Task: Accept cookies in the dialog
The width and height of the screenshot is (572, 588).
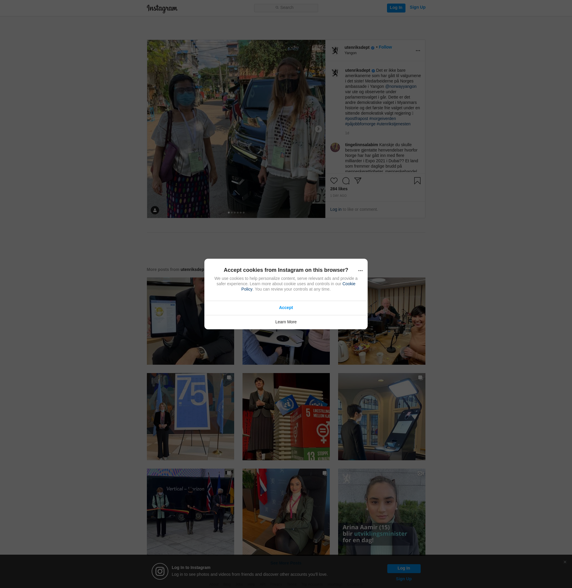Action: click(286, 308)
